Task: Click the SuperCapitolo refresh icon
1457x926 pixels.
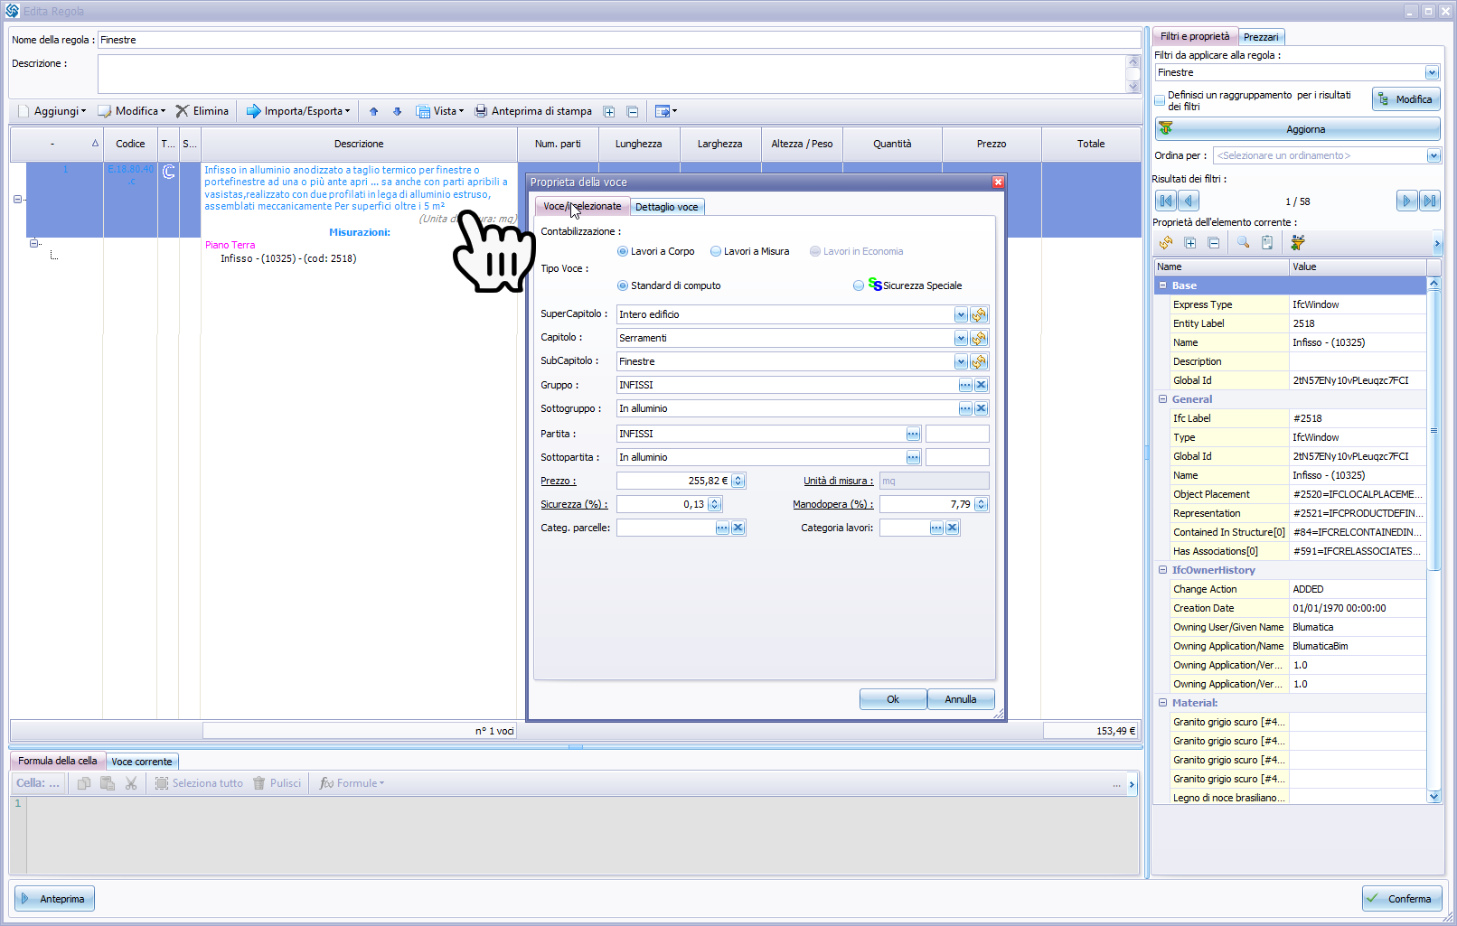Action: tap(979, 314)
